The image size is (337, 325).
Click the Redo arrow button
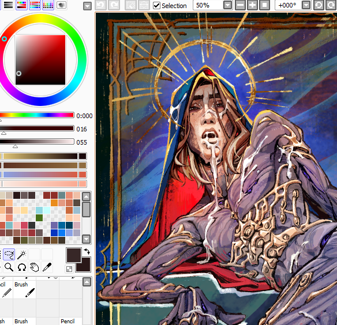coord(114,5)
